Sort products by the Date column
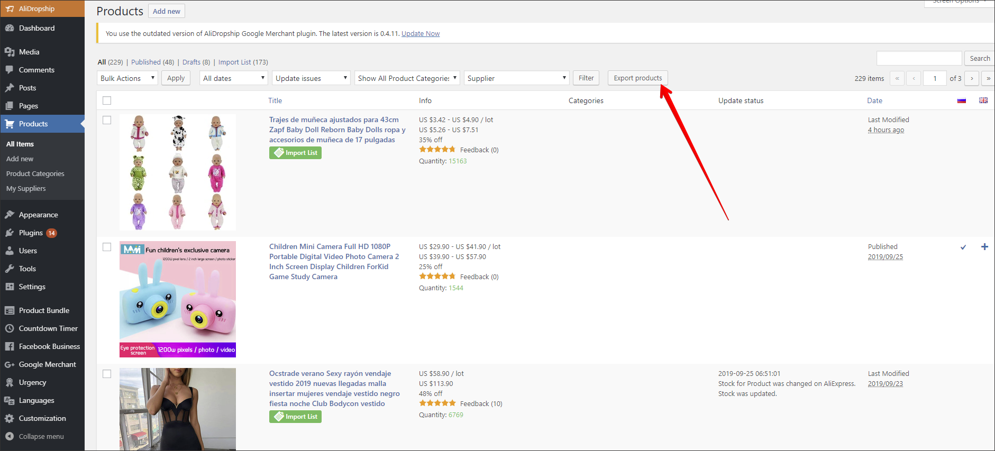The height and width of the screenshot is (451, 995). (874, 100)
